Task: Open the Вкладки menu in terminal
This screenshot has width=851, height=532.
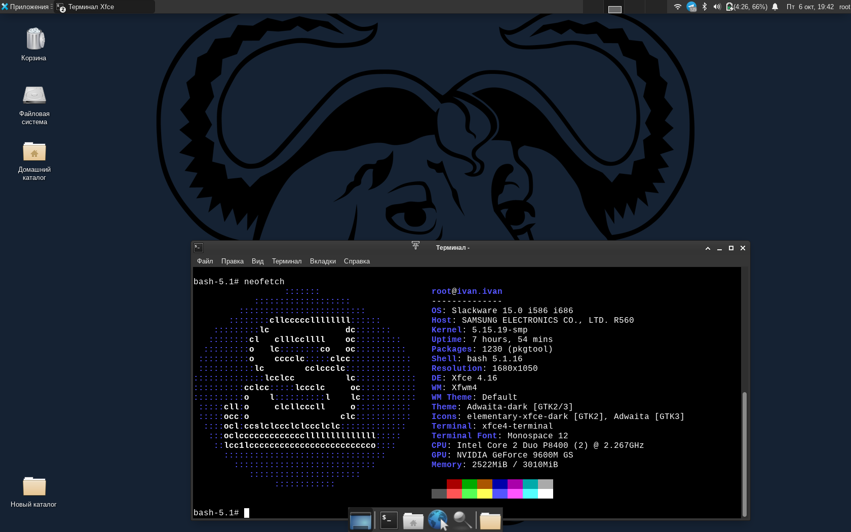Action: point(323,261)
